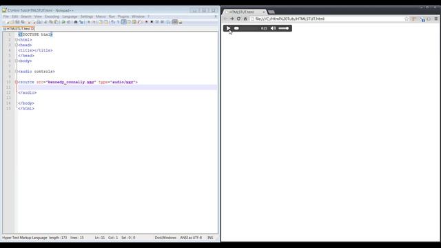441x248 pixels.
Task: Click the Playback macro toolbar icon
Action: 157,22
